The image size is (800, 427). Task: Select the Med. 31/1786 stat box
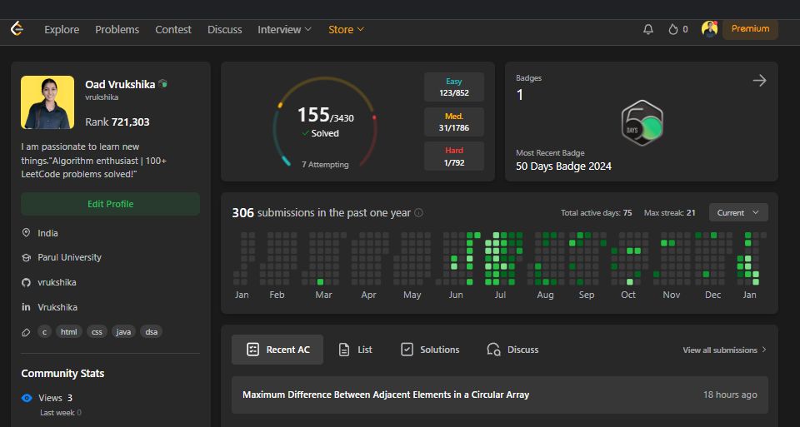(453, 122)
